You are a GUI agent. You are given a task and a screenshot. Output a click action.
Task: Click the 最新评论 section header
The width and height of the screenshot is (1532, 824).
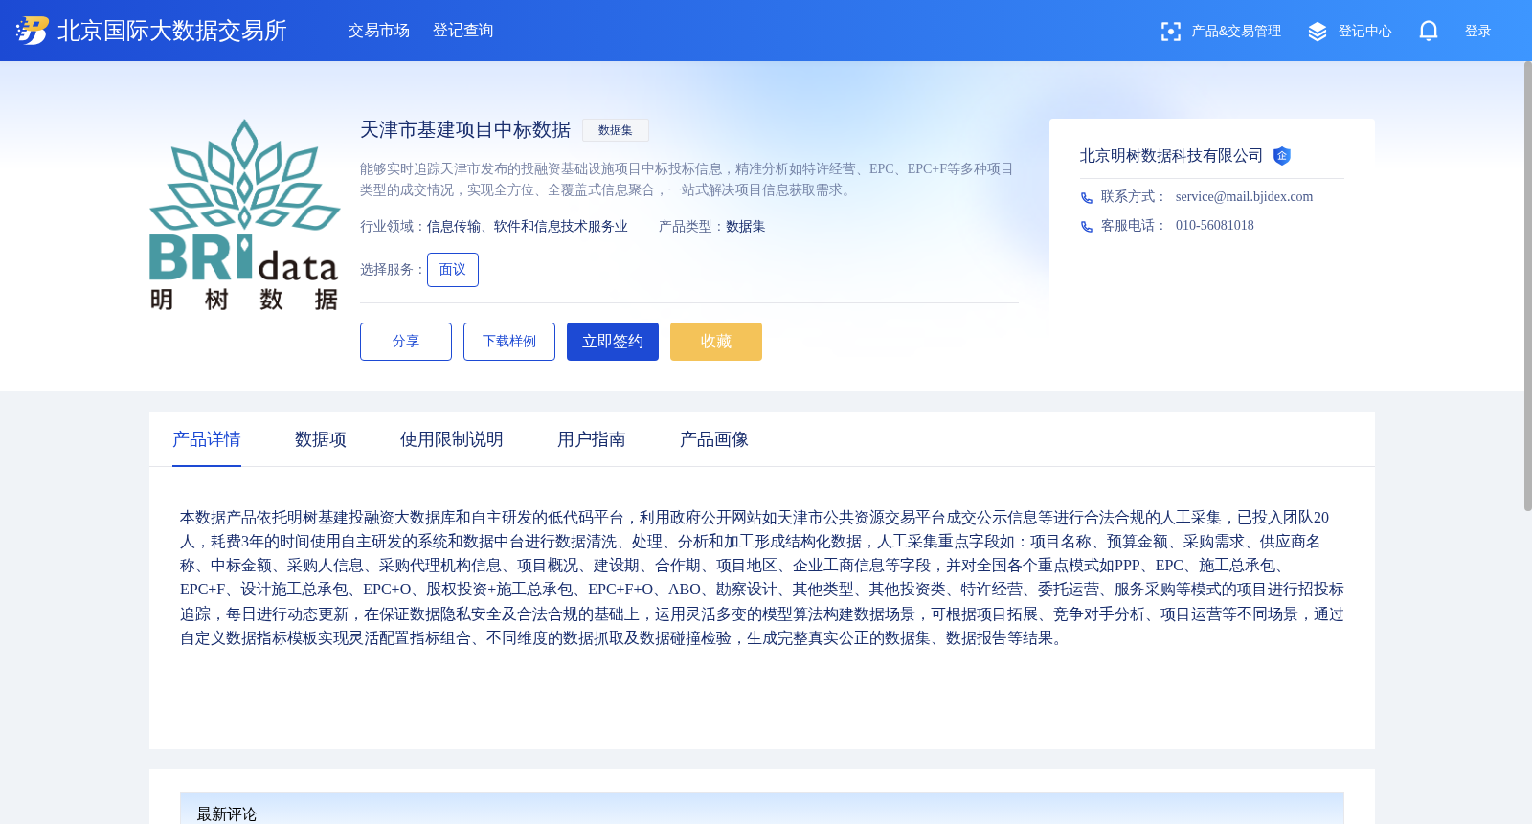tap(227, 813)
